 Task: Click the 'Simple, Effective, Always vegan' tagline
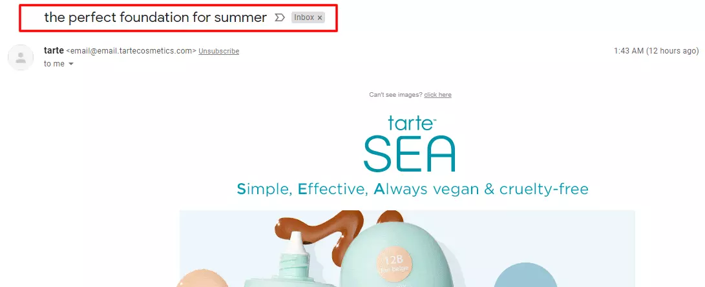[x=412, y=189]
